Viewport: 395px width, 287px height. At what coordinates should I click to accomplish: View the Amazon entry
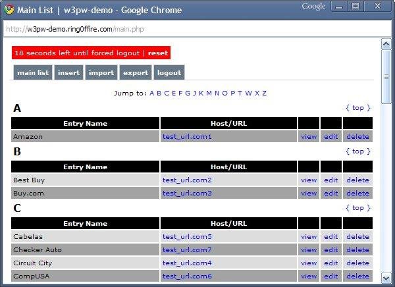[x=309, y=136]
